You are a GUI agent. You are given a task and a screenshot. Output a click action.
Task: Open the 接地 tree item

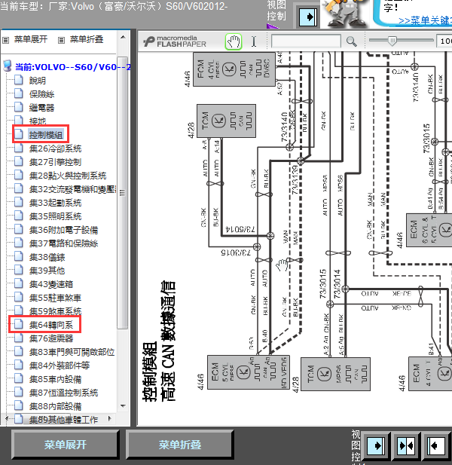[x=38, y=121]
